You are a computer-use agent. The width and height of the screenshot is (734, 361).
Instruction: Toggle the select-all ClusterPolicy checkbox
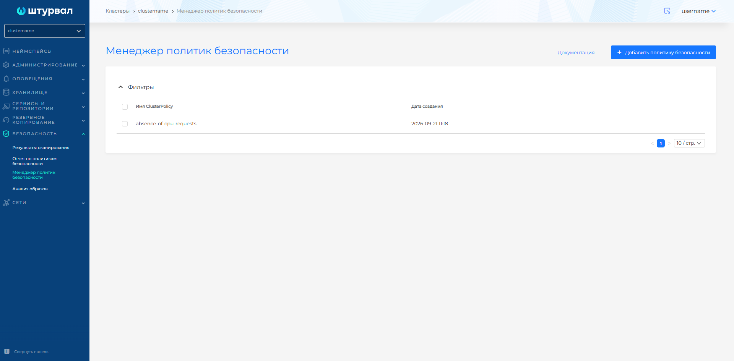coord(125,107)
